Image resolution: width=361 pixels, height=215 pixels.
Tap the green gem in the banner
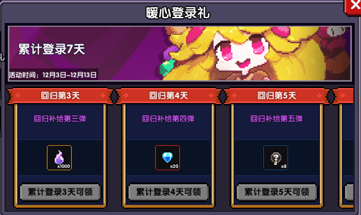[168, 67]
